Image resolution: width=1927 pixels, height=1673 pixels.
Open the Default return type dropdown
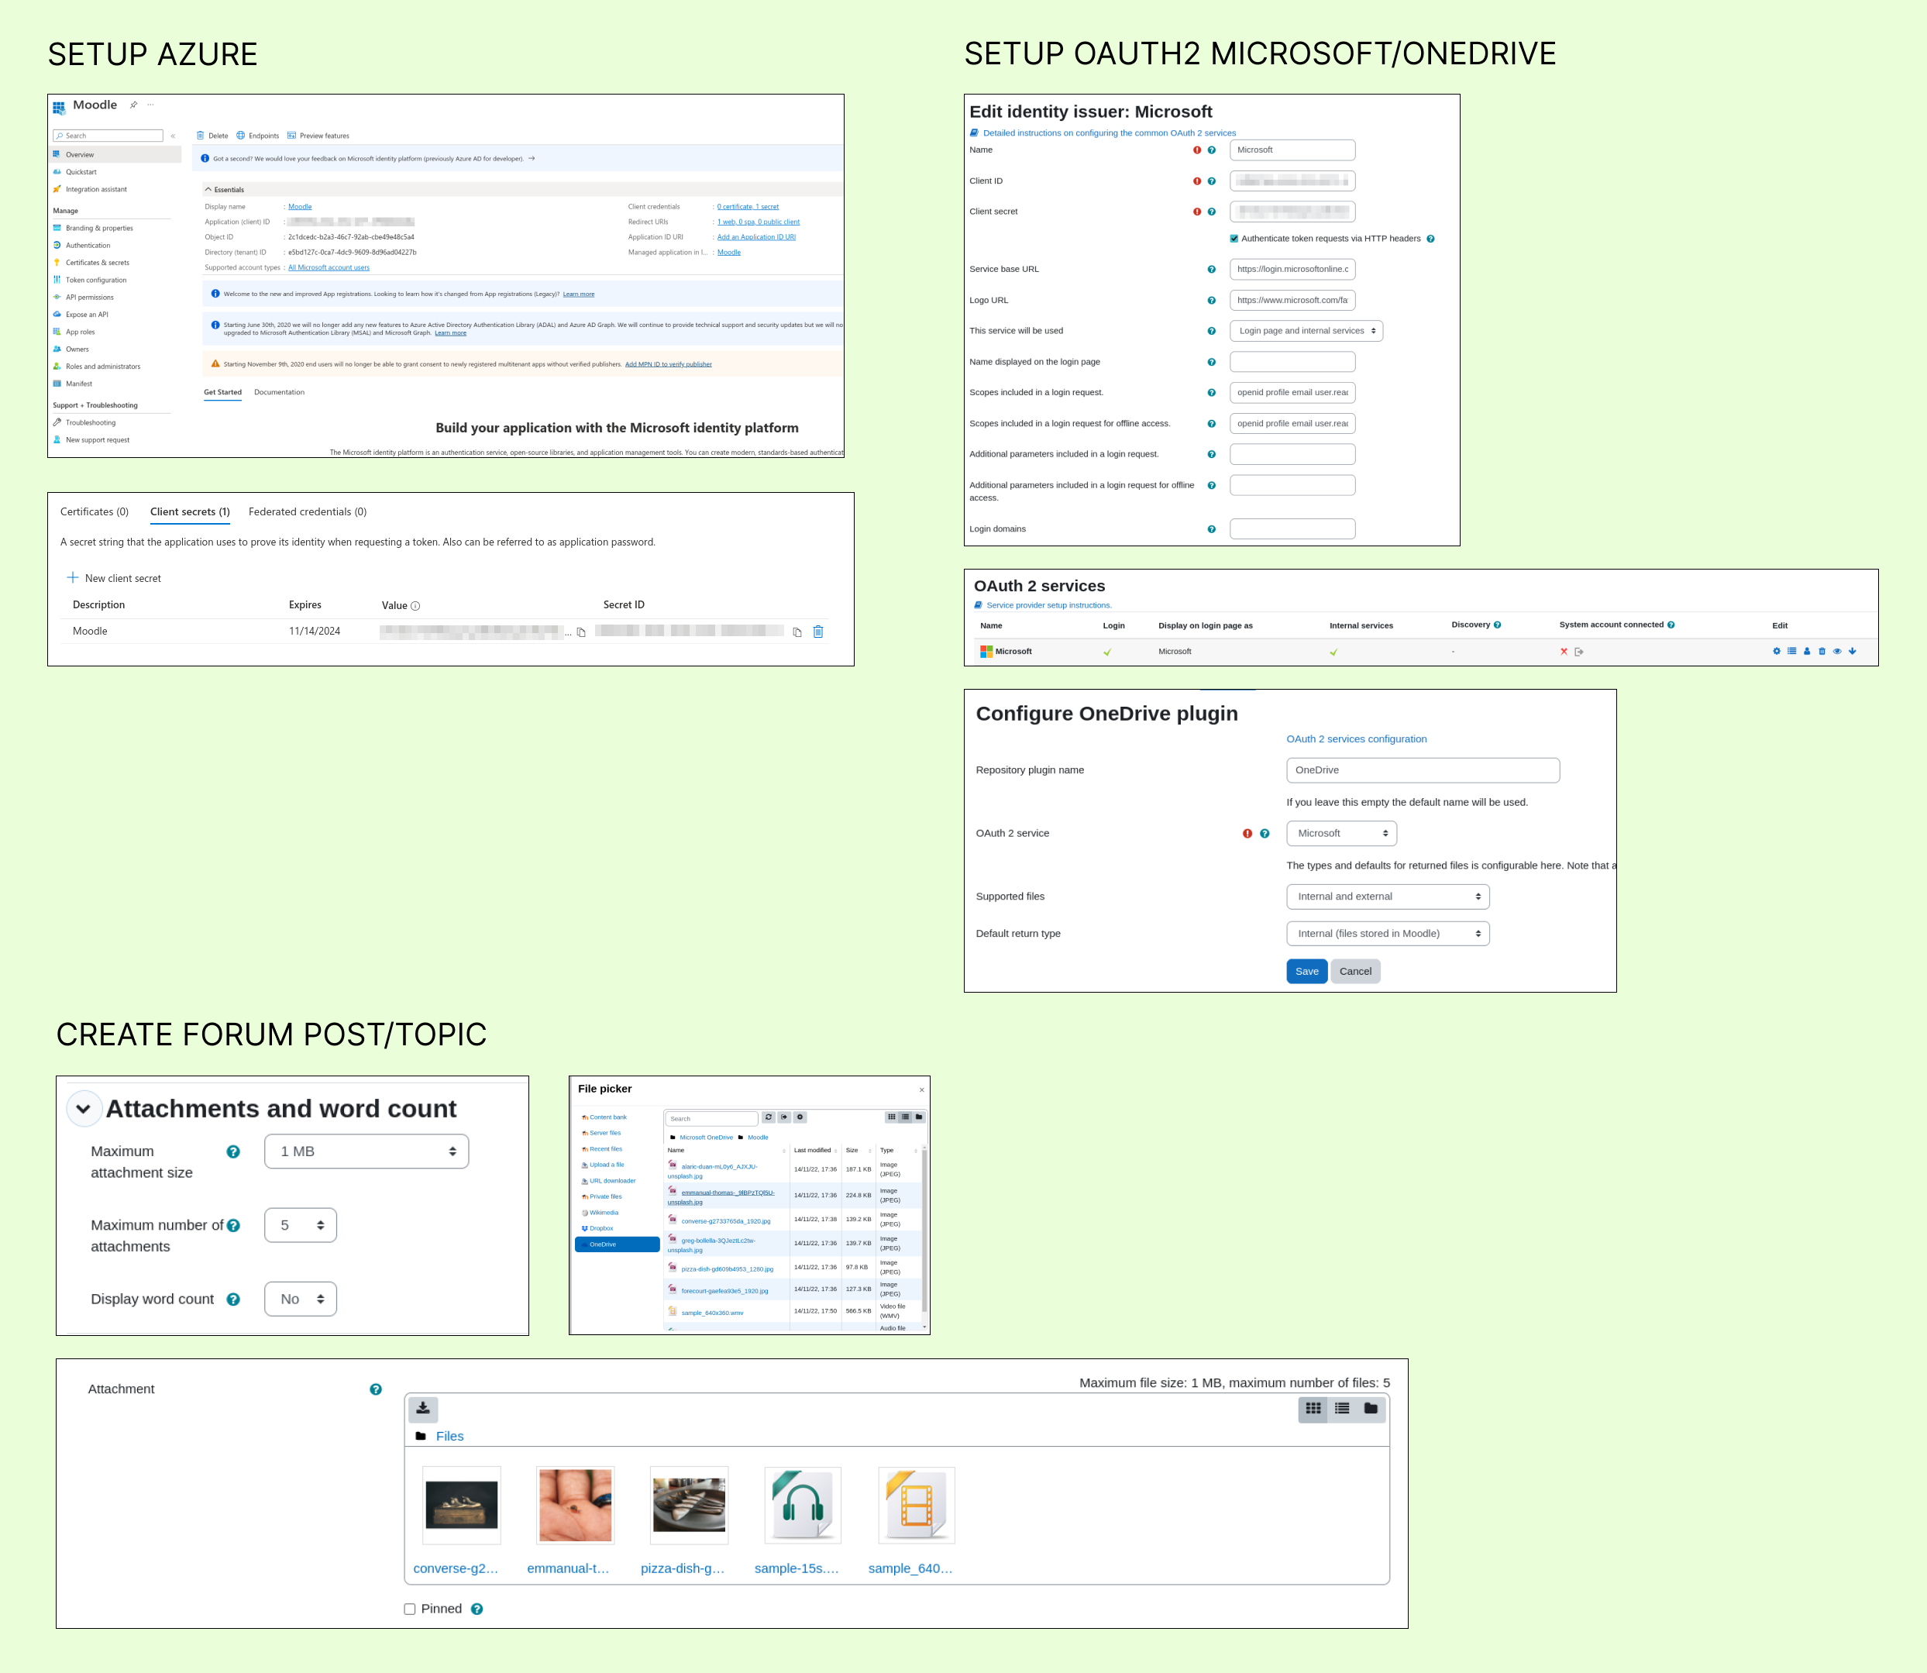[1388, 934]
